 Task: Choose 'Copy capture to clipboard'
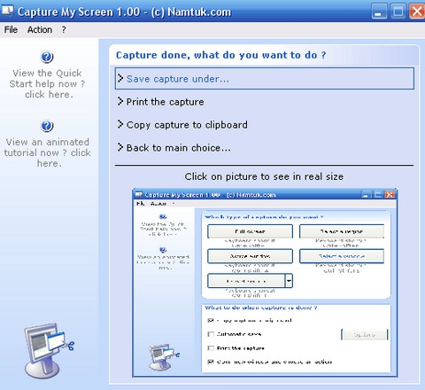187,125
